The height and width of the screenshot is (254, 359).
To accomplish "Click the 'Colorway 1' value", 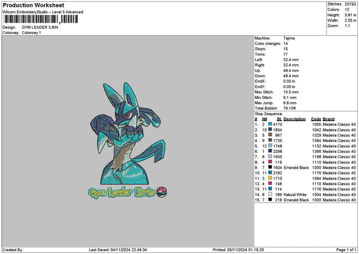I will point(31,33).
